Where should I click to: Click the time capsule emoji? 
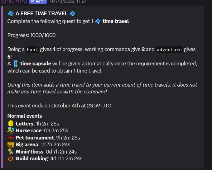pos(16,64)
